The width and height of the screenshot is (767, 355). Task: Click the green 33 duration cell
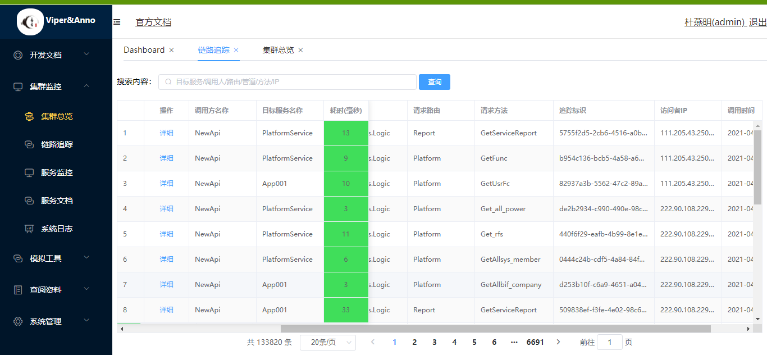(346, 310)
